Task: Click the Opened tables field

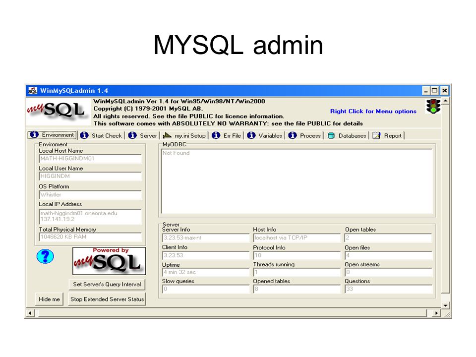Action: (x=297, y=289)
